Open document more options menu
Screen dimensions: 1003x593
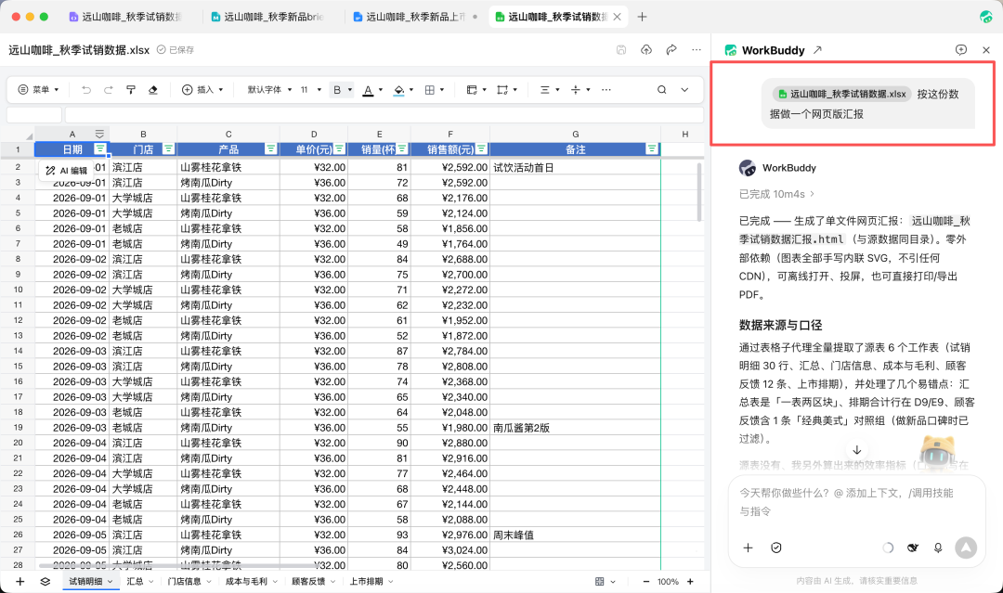pos(697,50)
